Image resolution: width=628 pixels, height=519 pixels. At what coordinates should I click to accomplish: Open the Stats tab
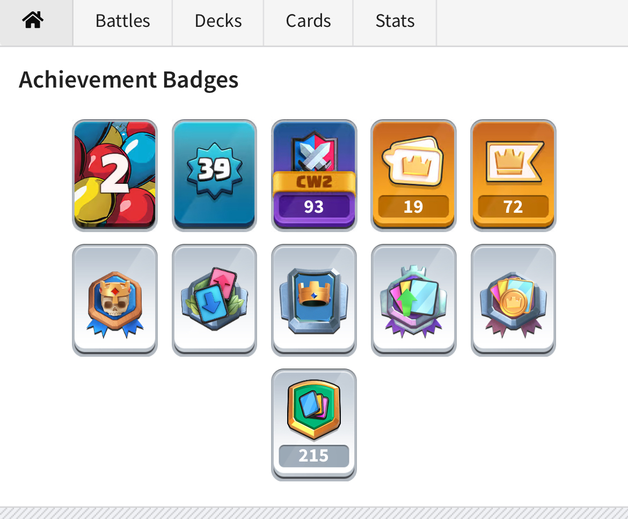(395, 21)
